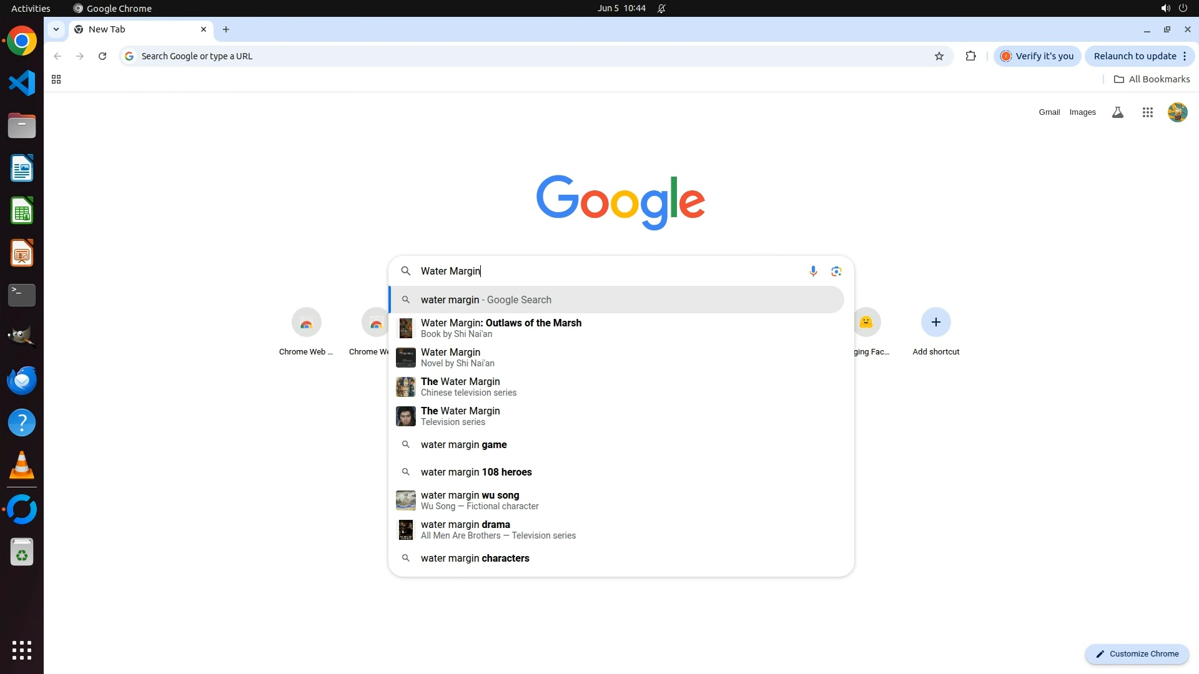Select the water margin game suggestion
The image size is (1199, 674).
463,444
